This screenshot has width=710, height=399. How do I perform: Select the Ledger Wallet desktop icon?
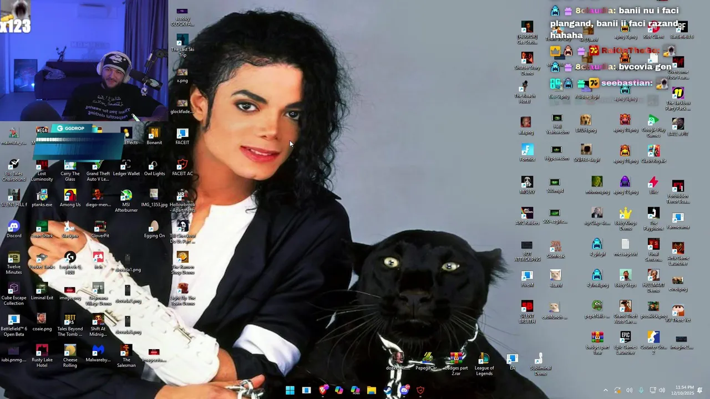click(x=126, y=168)
